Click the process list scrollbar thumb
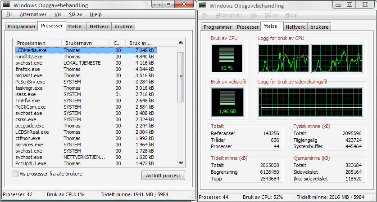 click(181, 77)
